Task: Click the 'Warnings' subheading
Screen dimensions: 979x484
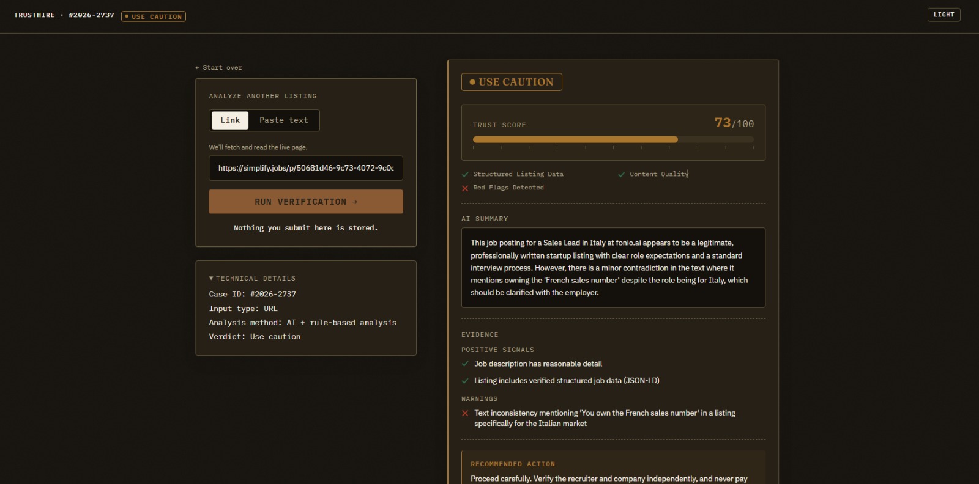Action: point(480,399)
